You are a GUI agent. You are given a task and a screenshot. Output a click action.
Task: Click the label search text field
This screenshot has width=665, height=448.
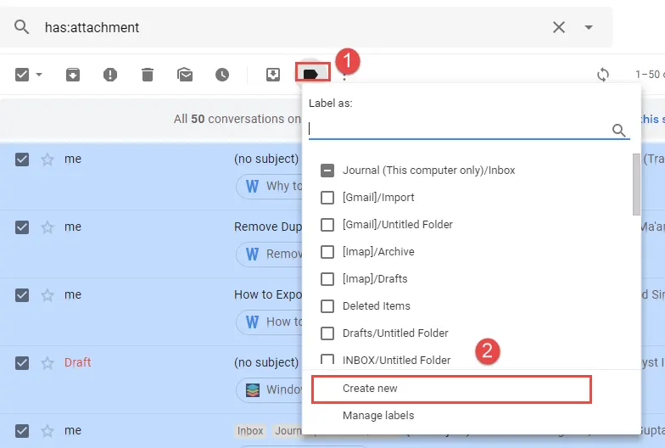(x=460, y=129)
